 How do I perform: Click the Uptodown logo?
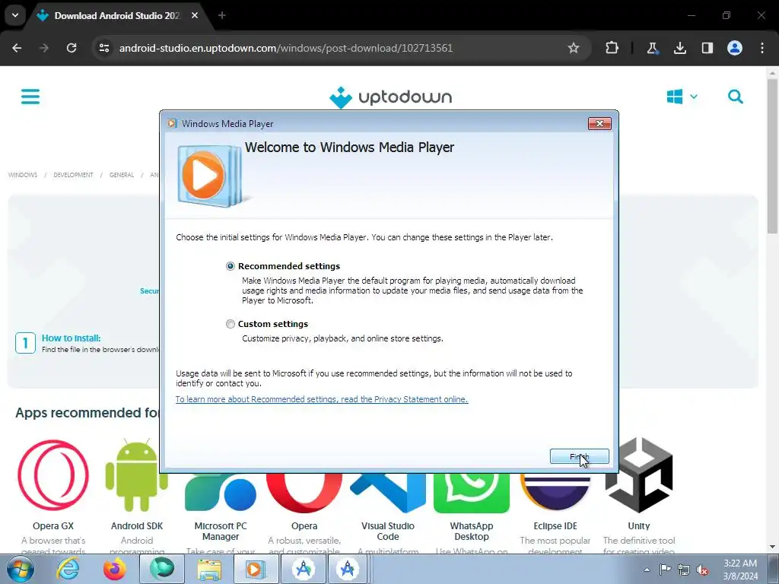tap(390, 97)
